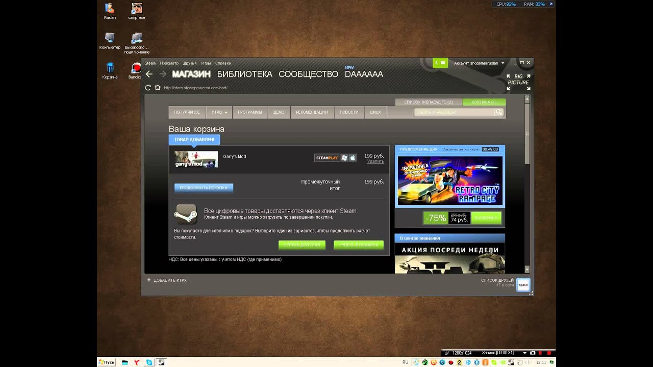Open the Yandex browser quick-launch icon
The height and width of the screenshot is (367, 653).
tap(137, 362)
